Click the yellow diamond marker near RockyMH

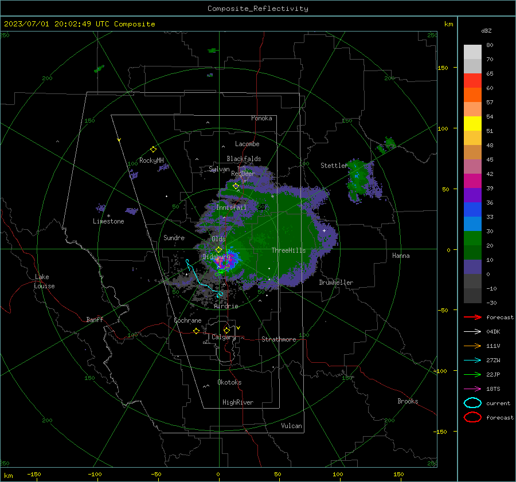tap(153, 150)
